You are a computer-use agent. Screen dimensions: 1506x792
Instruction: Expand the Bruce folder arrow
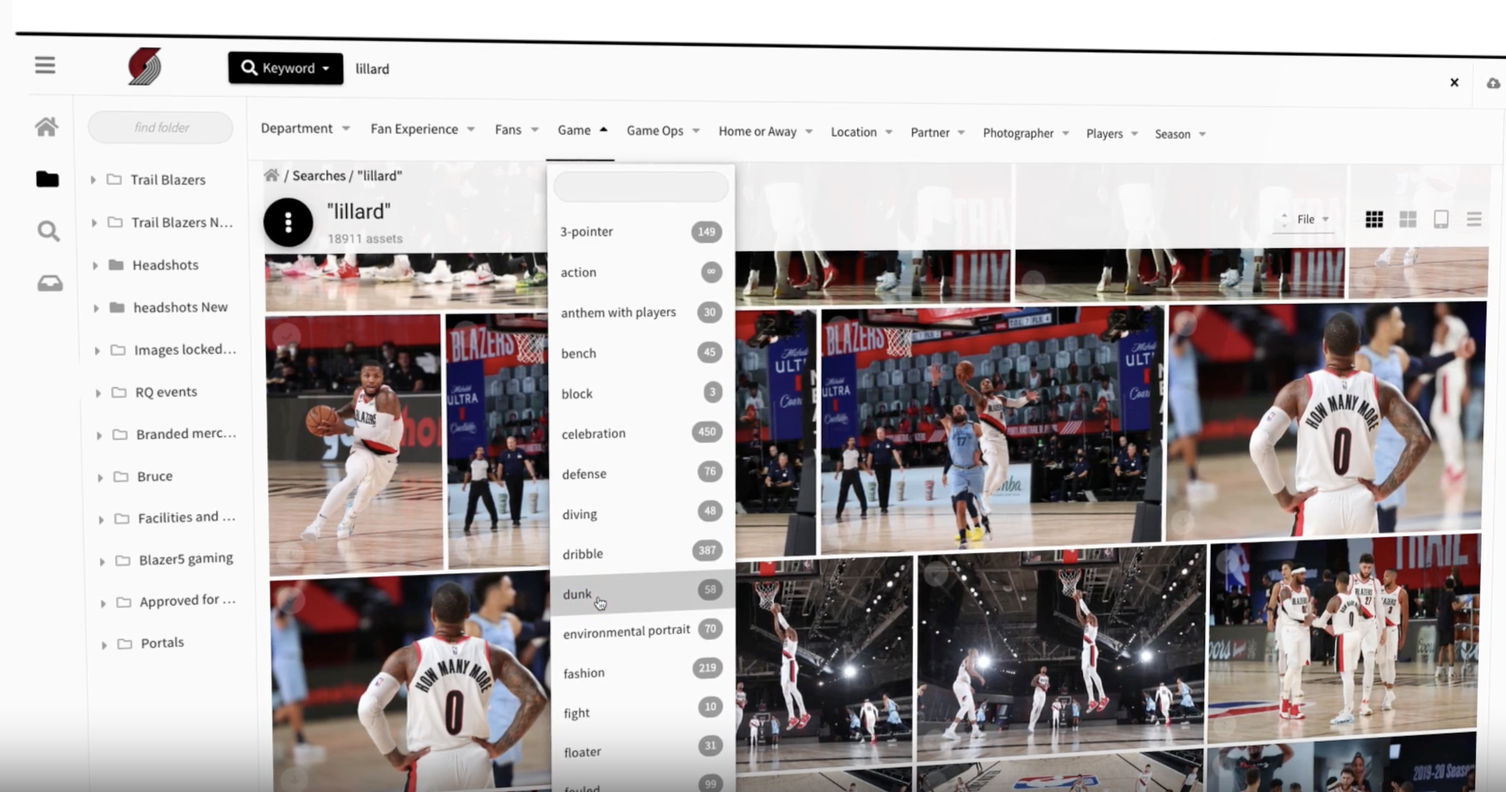tap(100, 478)
